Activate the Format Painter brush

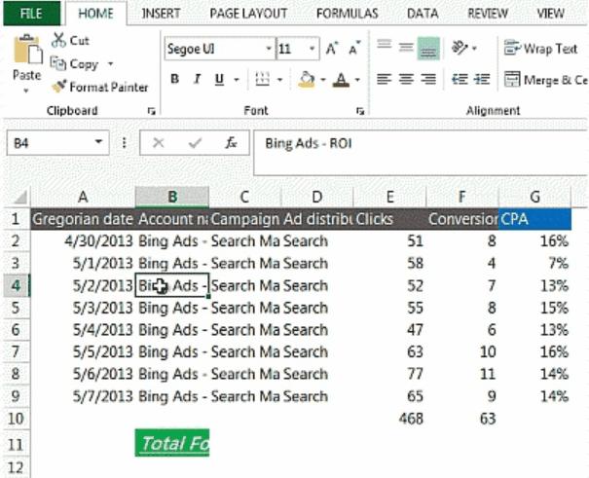[100, 87]
